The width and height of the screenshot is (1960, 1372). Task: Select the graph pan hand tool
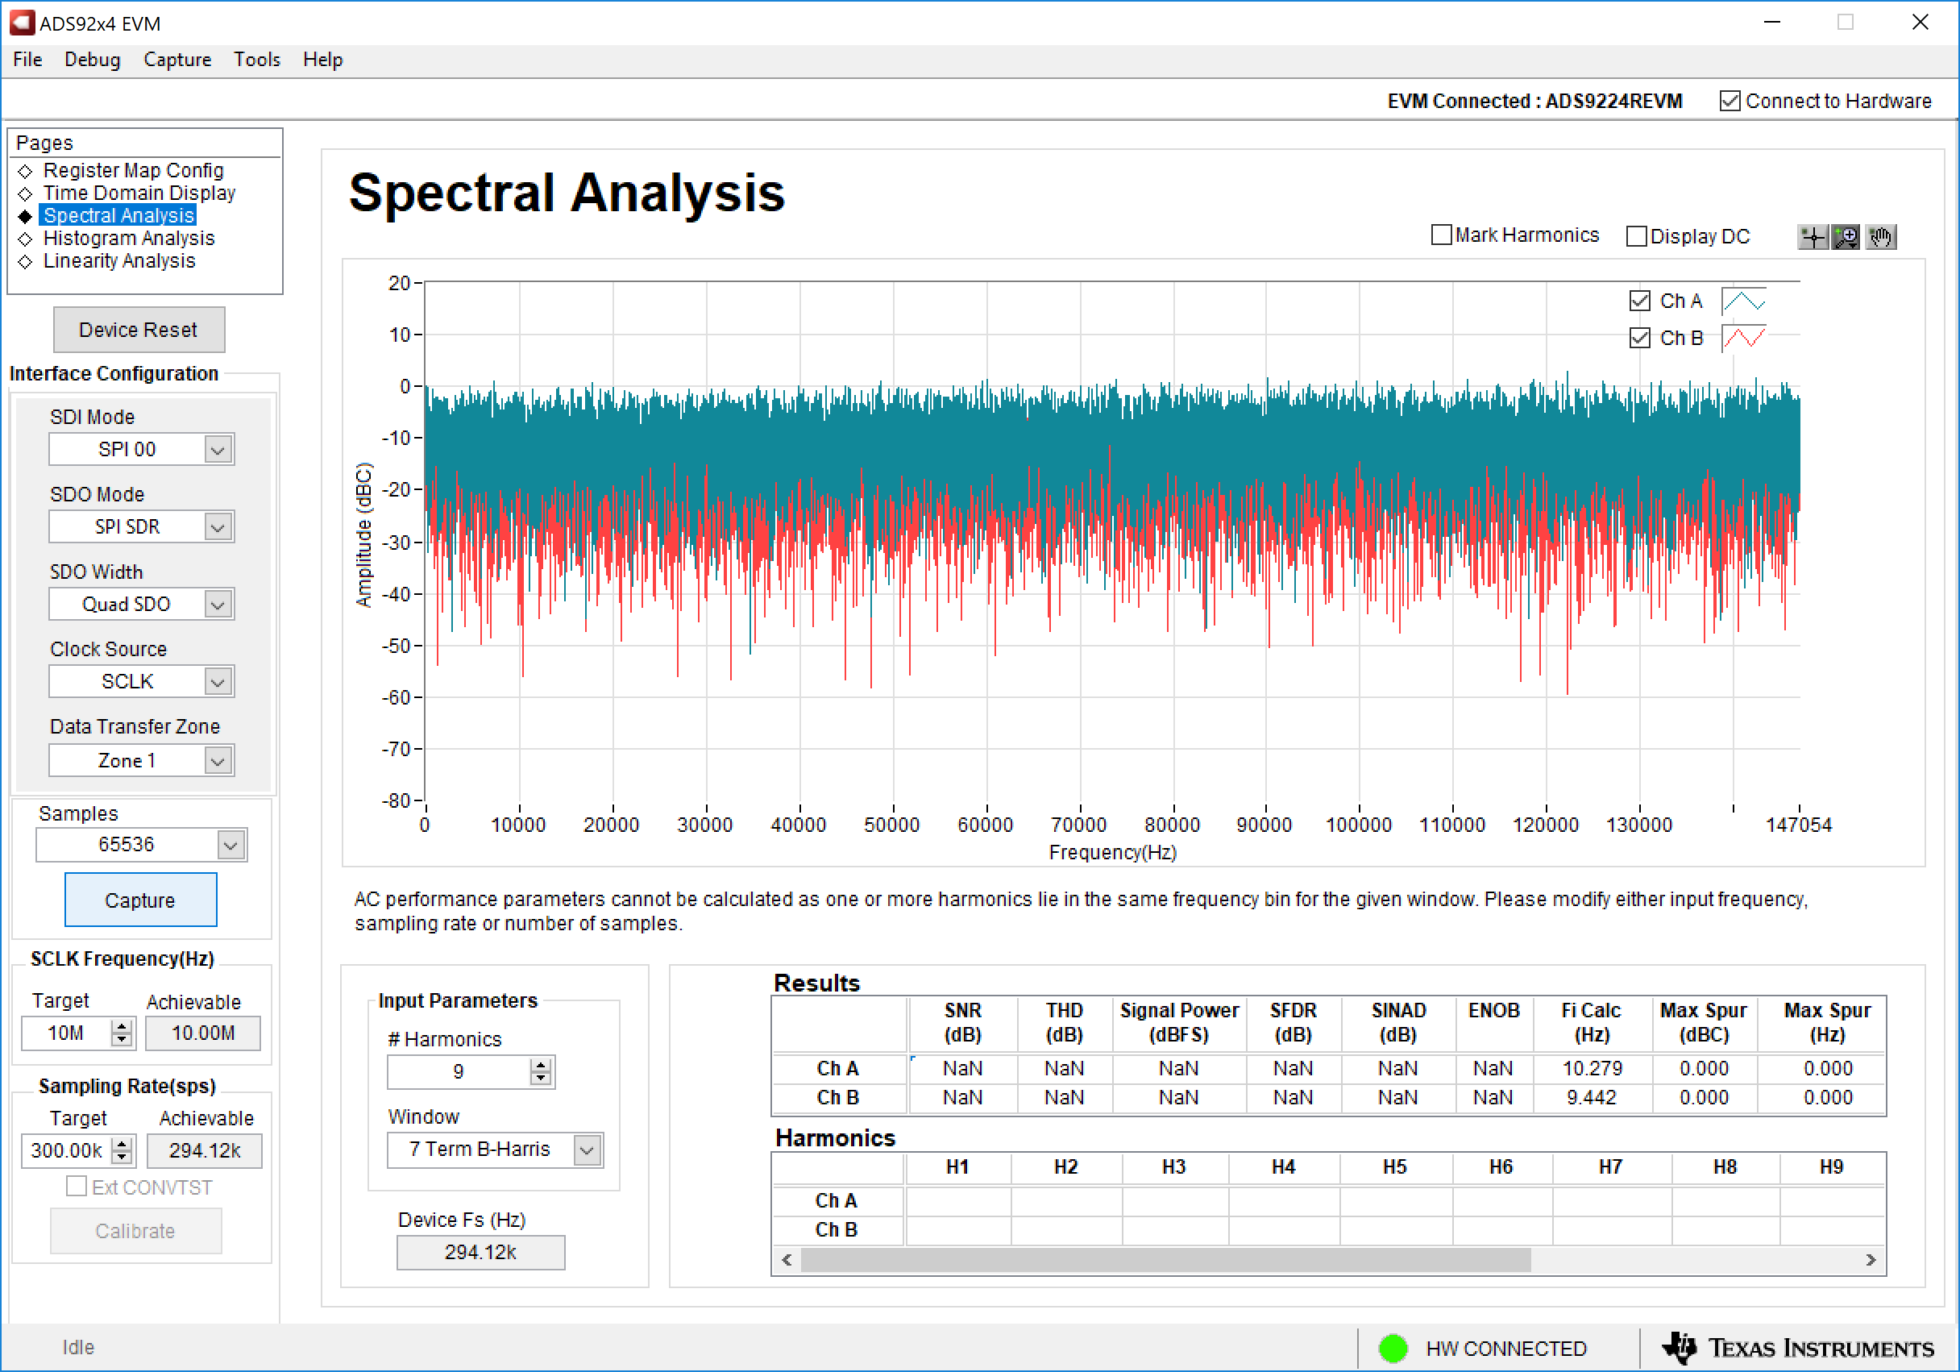pos(1880,236)
